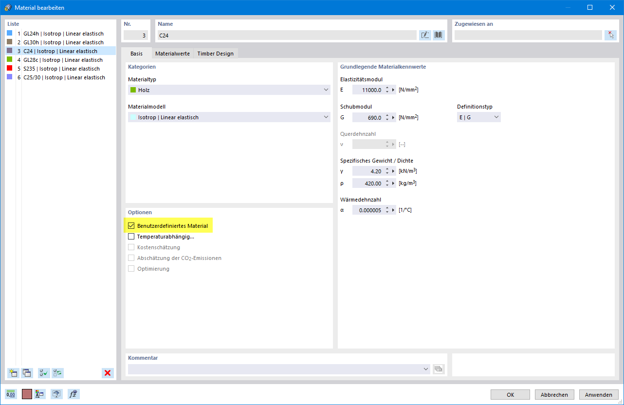Screen dimensions: 624x405
Task: Expand the Definitionstyp dropdown E | G
Action: 479,117
